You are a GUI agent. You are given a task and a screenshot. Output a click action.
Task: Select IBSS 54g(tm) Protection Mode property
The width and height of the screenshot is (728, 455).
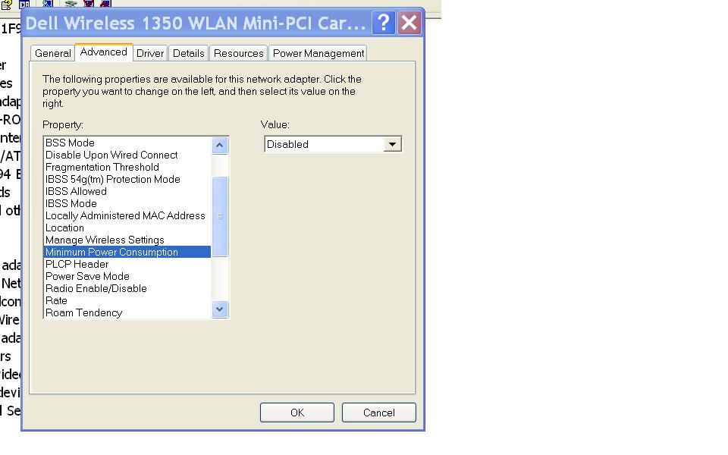[x=127, y=179]
